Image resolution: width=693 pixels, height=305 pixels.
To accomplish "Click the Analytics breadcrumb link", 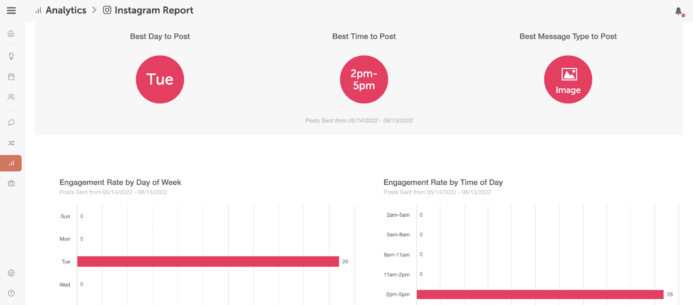I will click(65, 10).
